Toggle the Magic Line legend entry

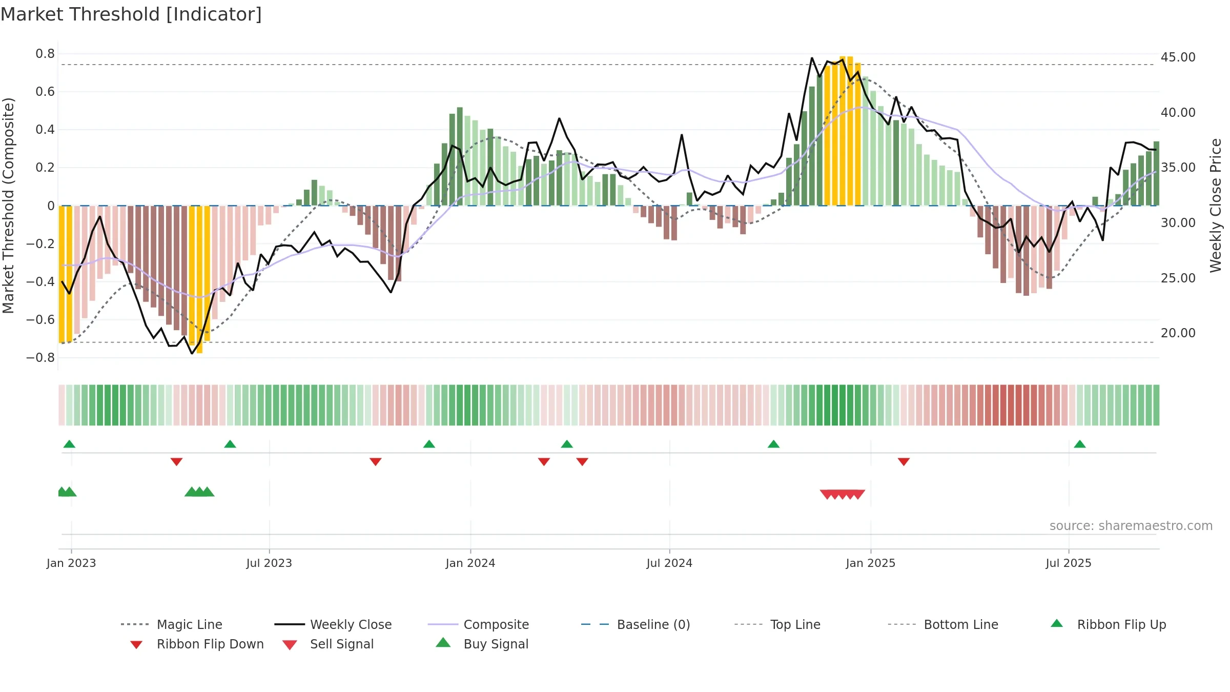point(171,624)
